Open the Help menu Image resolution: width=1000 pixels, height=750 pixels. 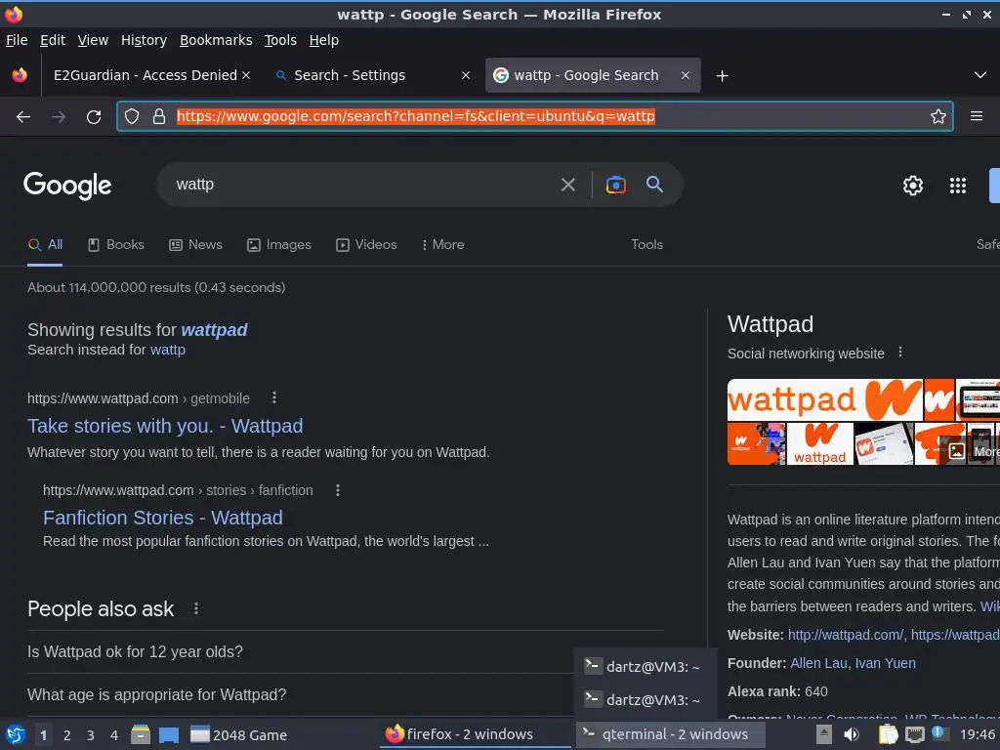(x=324, y=40)
